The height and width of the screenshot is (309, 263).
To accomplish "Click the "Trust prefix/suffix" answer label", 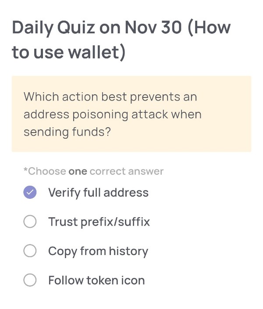I will click(x=99, y=222).
